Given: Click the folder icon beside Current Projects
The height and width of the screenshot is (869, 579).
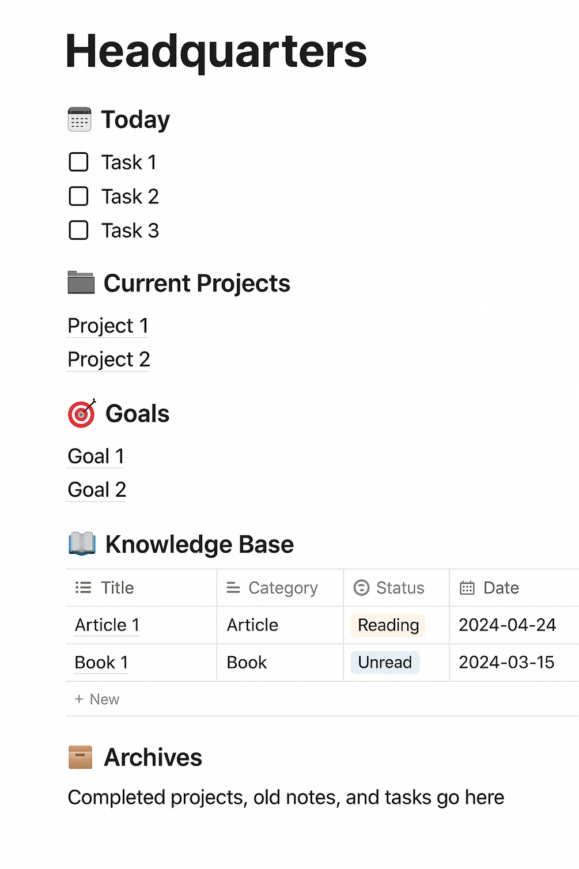Looking at the screenshot, I should (x=81, y=282).
